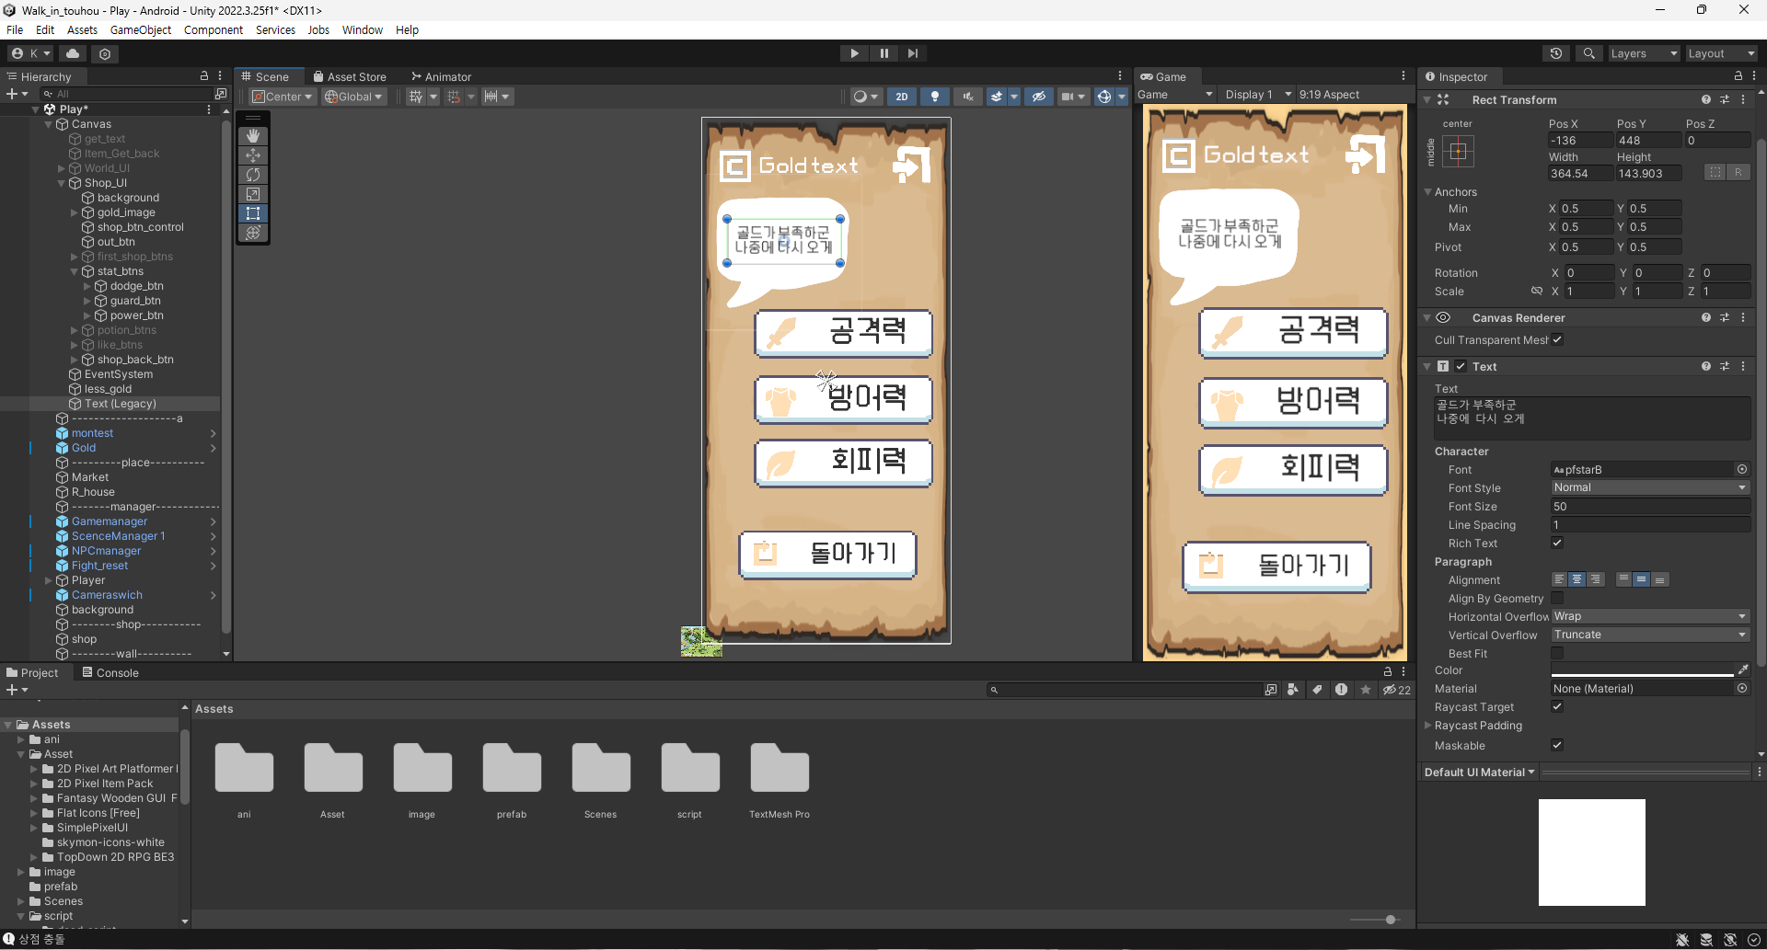Open the global search magnifier icon
Screen dimensions: 1767x950
[x=1588, y=53]
